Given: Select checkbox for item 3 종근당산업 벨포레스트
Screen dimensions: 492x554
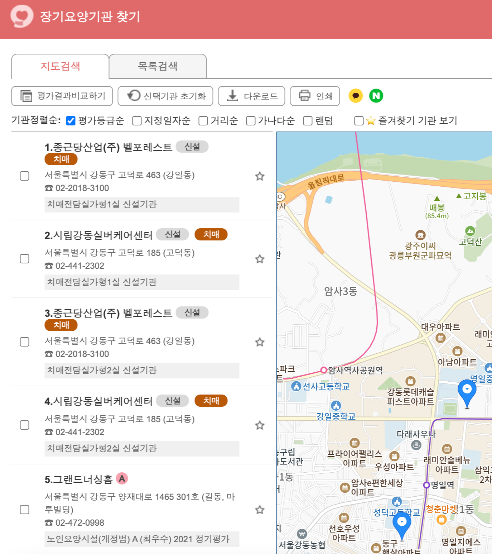Looking at the screenshot, I should click(x=24, y=342).
